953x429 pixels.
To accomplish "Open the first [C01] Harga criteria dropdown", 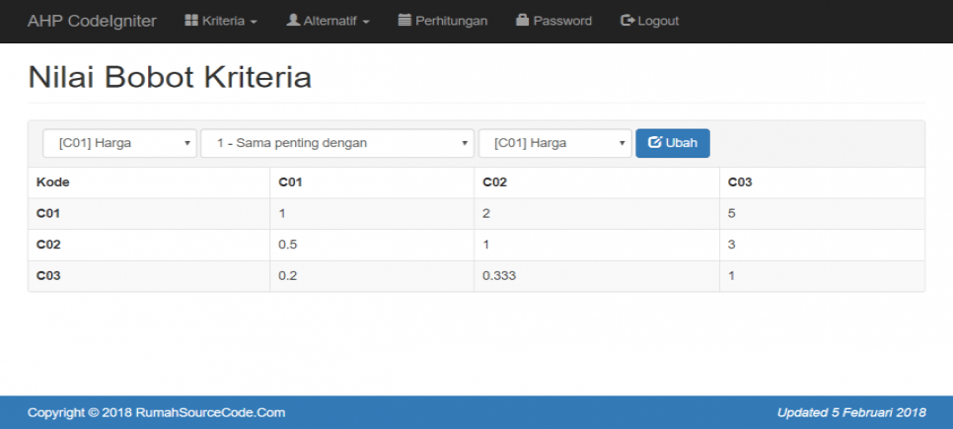I will coord(119,143).
